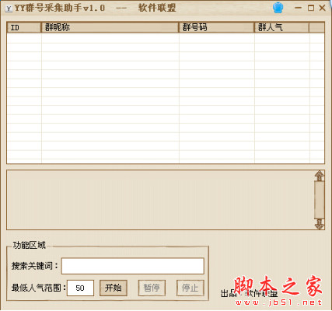This screenshot has width=332, height=311.
Task: Sort by the 群号码 column header
Action: (x=216, y=27)
